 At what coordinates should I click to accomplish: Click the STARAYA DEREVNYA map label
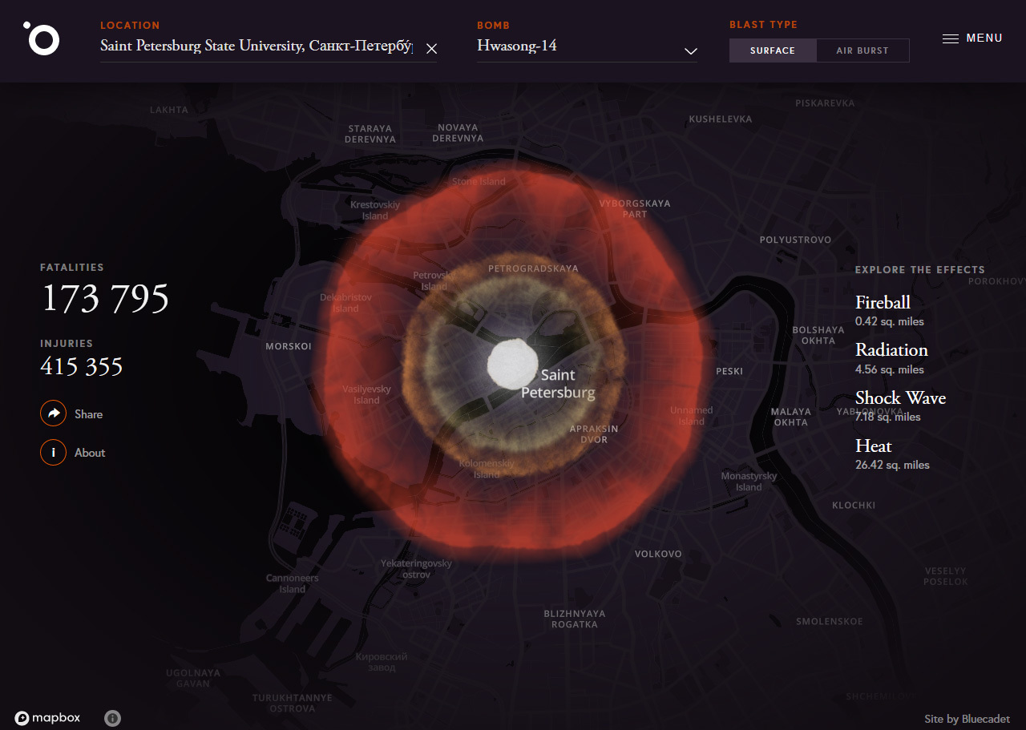coord(370,133)
